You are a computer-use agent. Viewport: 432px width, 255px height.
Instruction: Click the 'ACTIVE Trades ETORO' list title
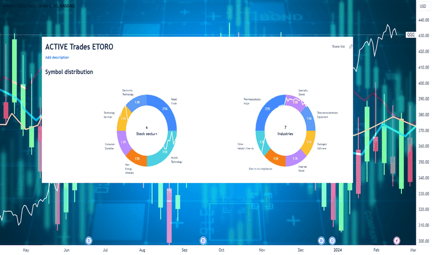click(79, 47)
